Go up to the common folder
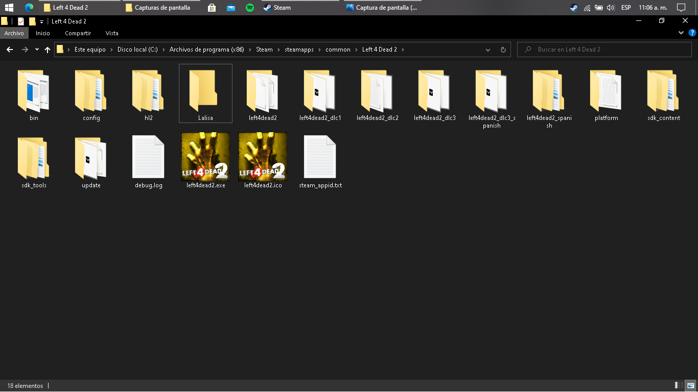This screenshot has width=698, height=392. [x=48, y=50]
